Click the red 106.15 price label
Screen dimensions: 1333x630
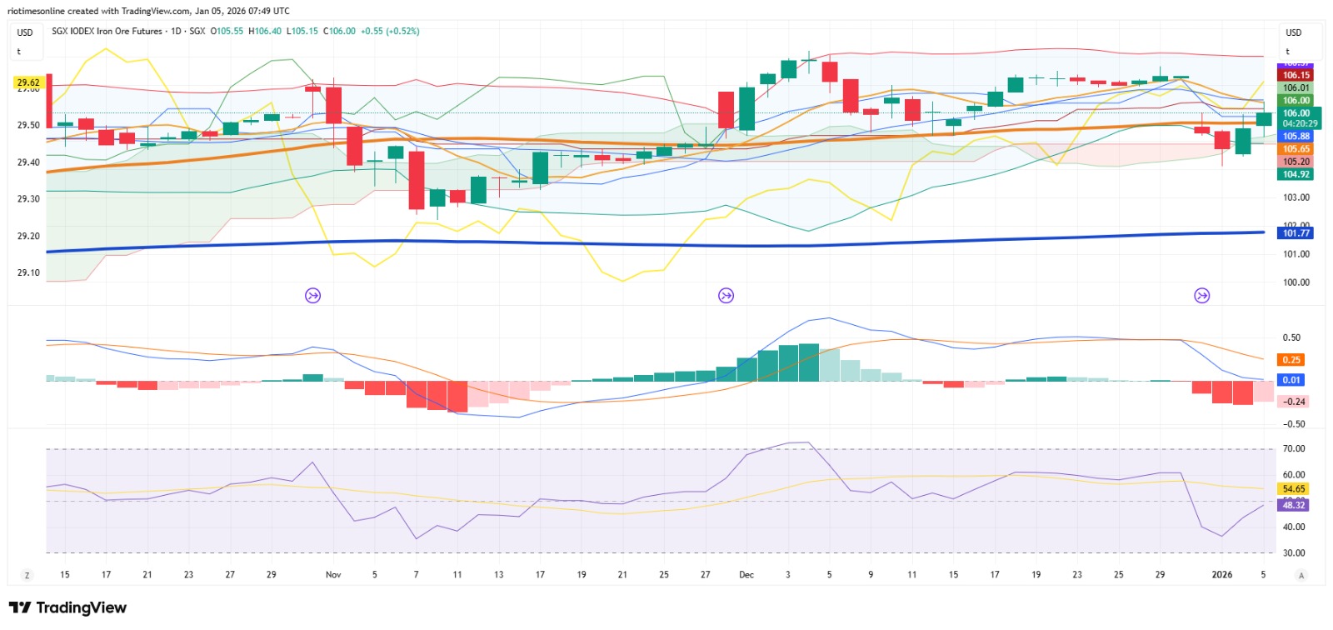coord(1296,75)
